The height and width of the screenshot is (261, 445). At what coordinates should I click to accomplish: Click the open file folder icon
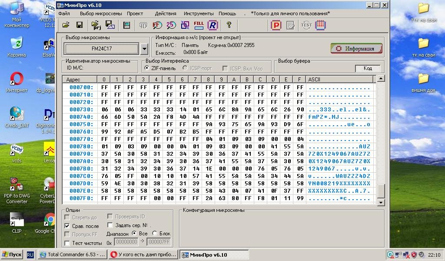(66, 25)
